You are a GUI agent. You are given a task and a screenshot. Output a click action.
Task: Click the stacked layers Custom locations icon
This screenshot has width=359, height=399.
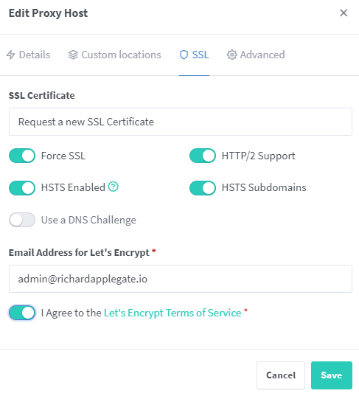[73, 55]
